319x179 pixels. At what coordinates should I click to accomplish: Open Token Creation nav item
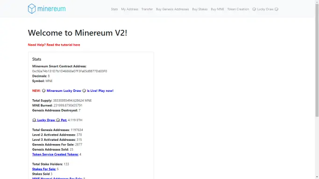pos(238,9)
